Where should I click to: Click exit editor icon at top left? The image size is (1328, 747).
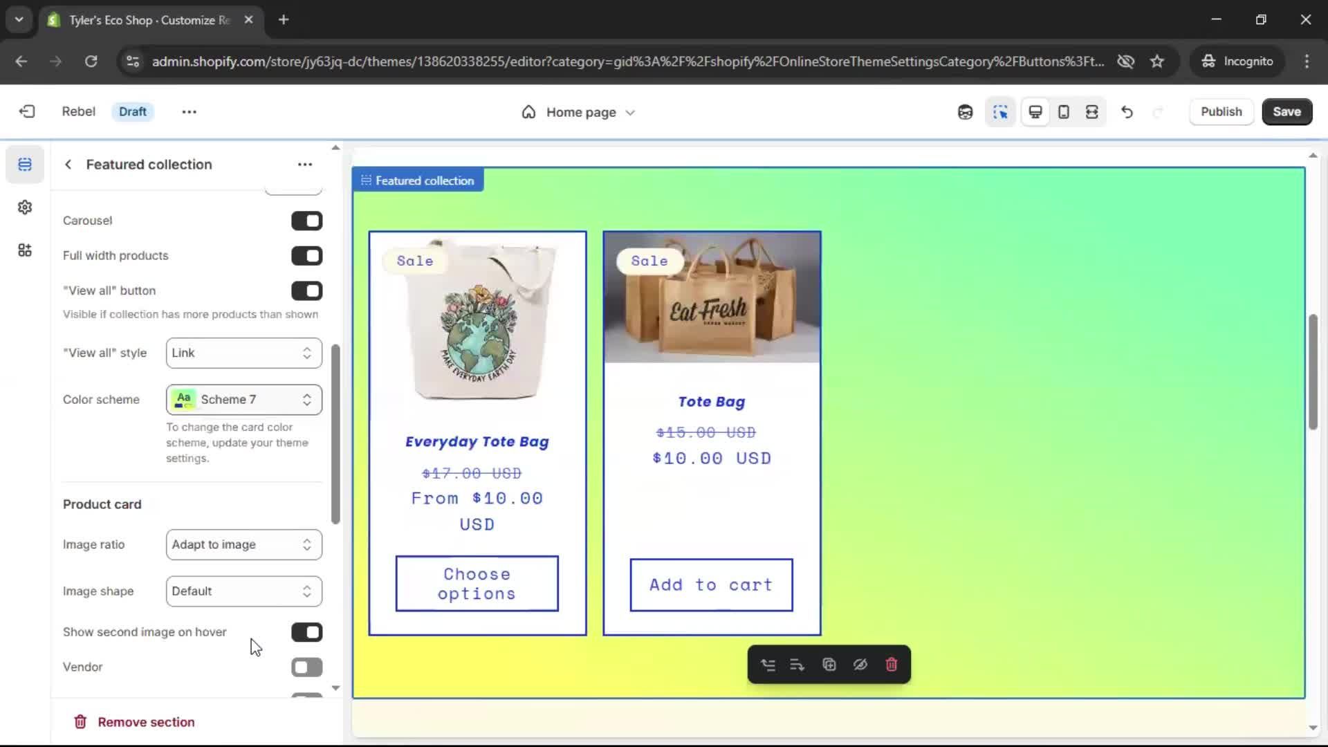click(x=27, y=112)
